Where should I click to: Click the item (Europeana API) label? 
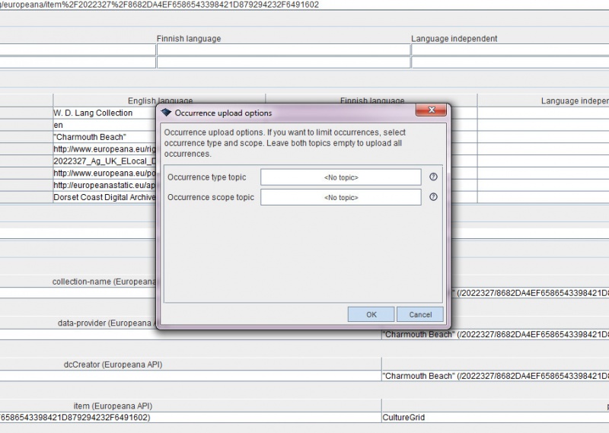pos(113,406)
